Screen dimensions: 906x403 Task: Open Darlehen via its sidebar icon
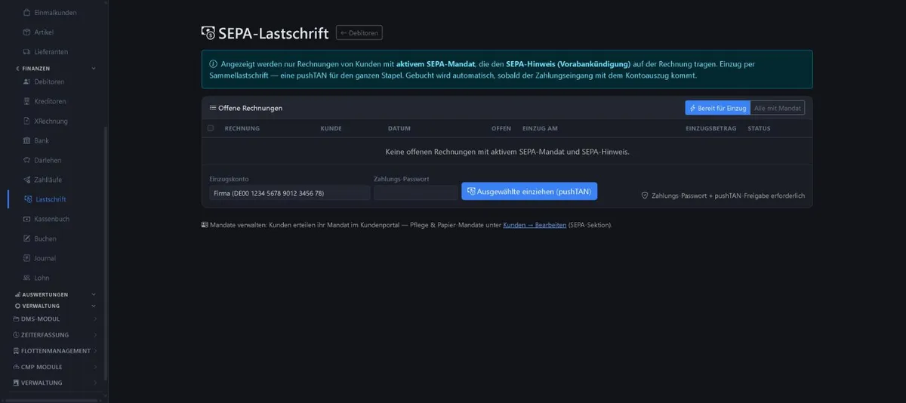click(27, 160)
